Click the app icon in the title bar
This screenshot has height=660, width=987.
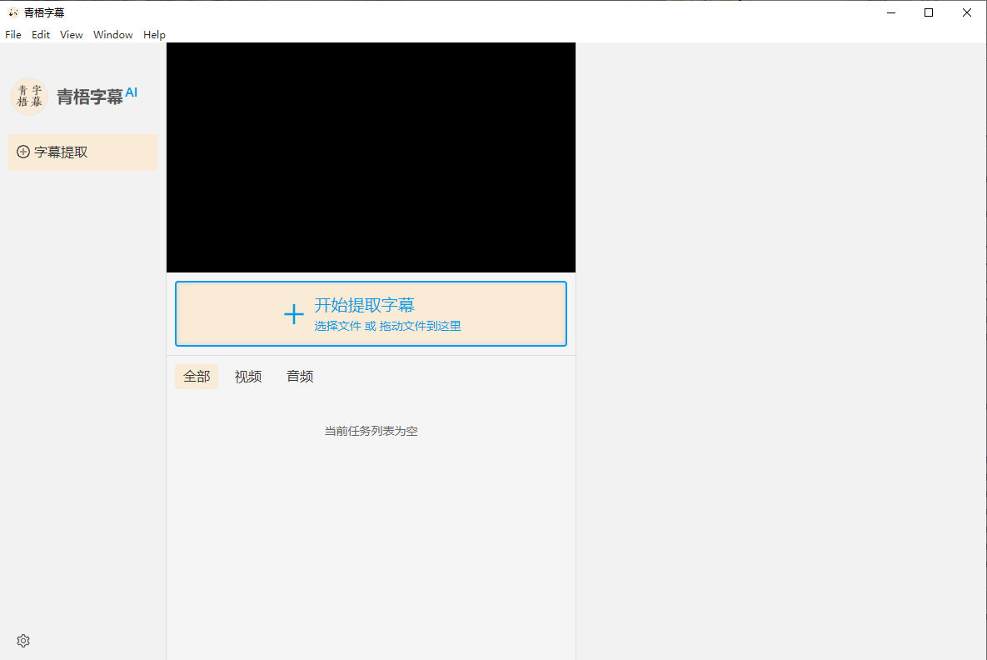[12, 12]
